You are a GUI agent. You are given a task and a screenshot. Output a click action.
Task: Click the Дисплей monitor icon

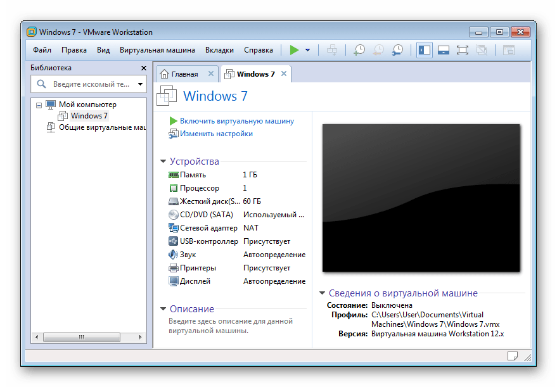[x=174, y=281]
